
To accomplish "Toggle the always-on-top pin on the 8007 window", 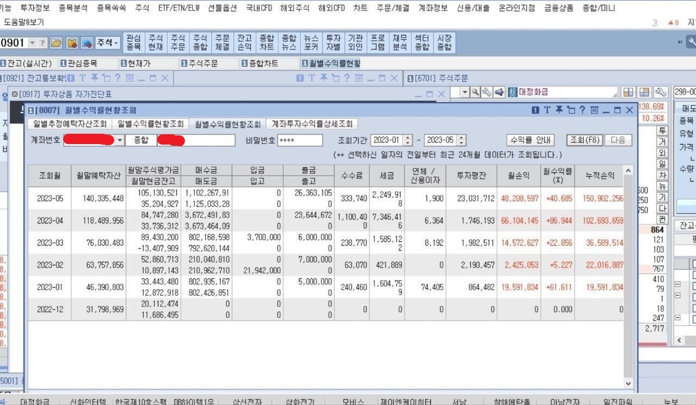I will 559,110.
